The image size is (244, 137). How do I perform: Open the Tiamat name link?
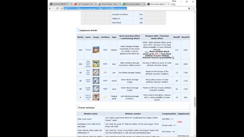[88, 50]
